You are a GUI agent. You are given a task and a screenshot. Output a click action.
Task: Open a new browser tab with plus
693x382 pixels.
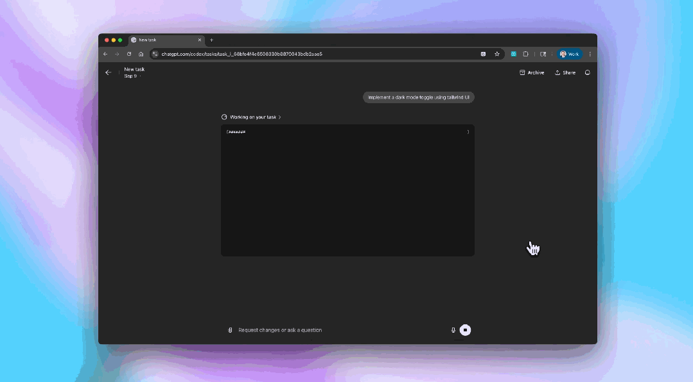click(x=211, y=40)
